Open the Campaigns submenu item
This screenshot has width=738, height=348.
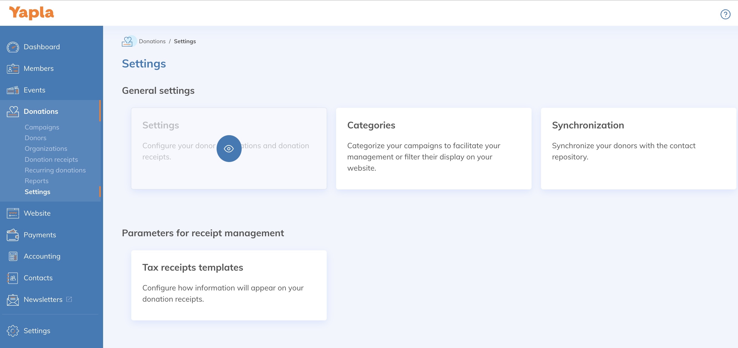click(42, 127)
